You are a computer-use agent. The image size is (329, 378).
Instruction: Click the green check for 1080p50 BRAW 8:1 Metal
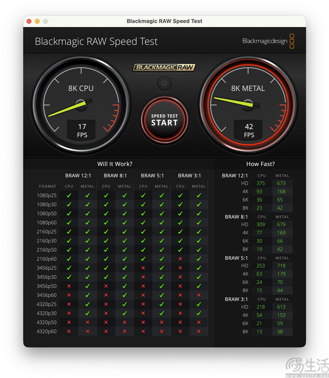[125, 214]
